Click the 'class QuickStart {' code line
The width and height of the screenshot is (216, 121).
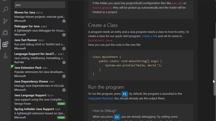click(x=107, y=57)
